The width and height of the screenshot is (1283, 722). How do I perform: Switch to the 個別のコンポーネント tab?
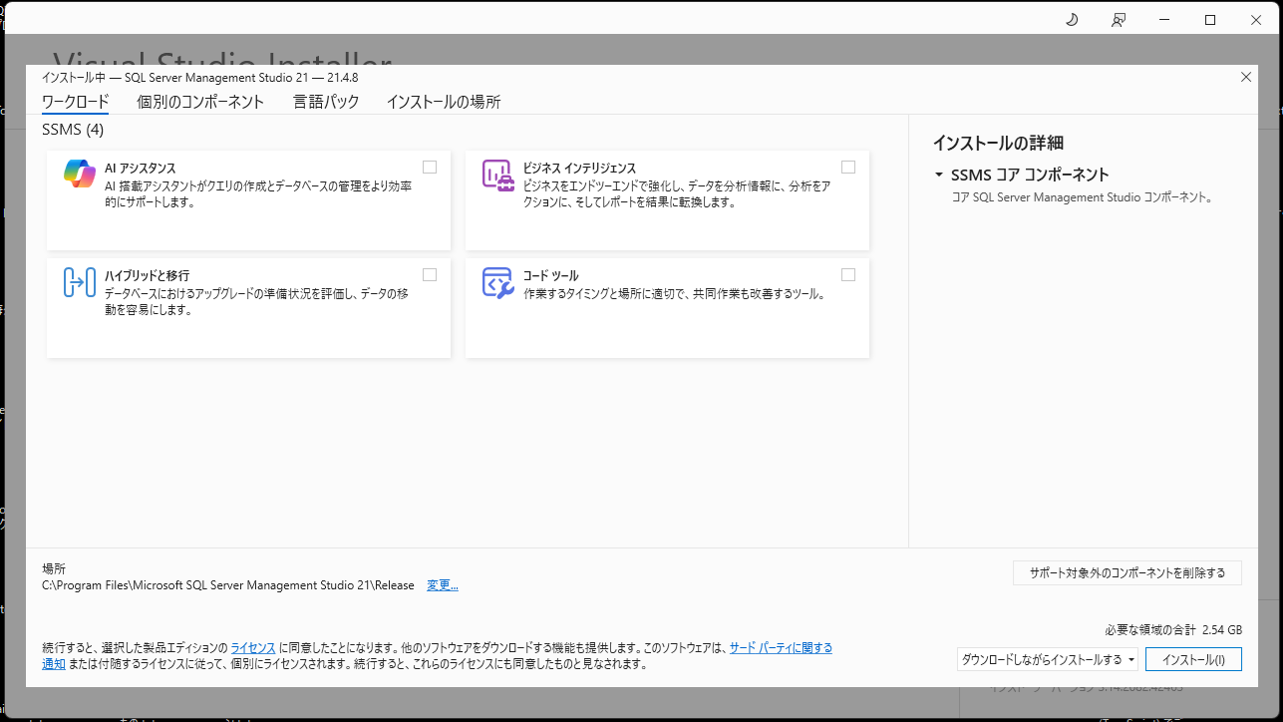pos(200,101)
